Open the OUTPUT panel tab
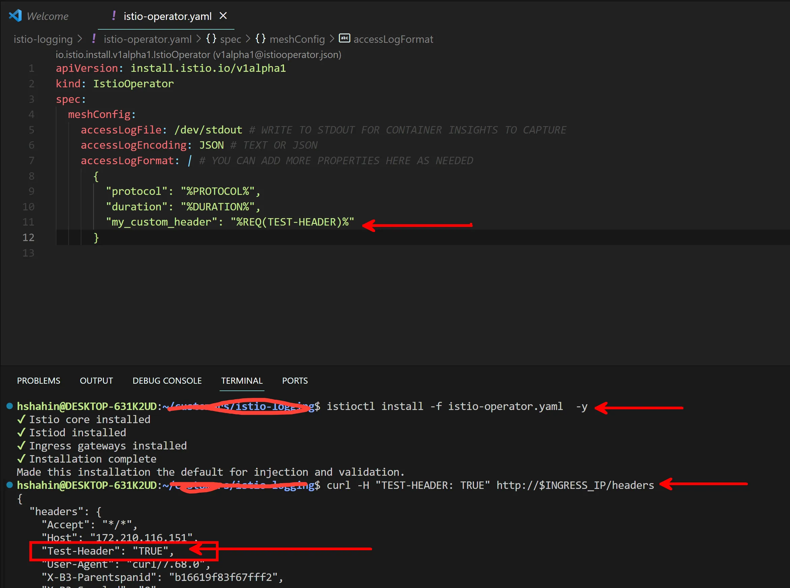The width and height of the screenshot is (790, 588). [96, 381]
